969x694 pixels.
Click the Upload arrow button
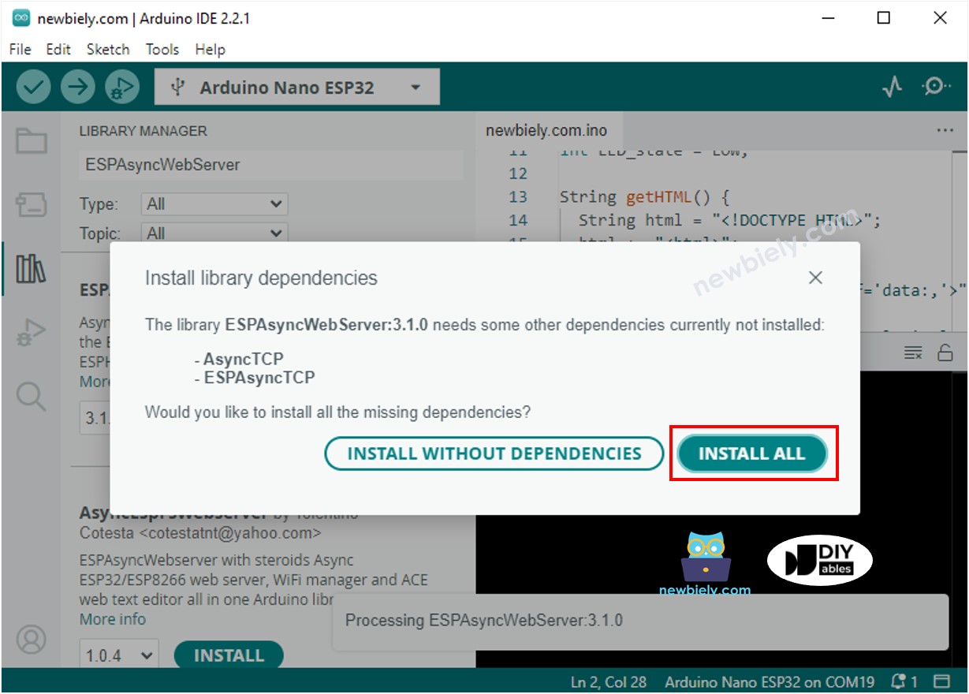pos(77,87)
